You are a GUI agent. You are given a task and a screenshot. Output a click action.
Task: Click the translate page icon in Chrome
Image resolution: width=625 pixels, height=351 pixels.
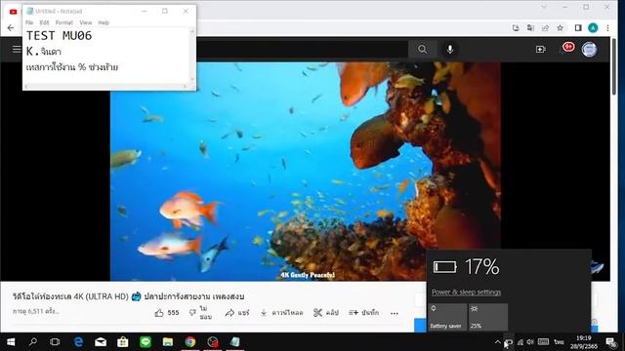(x=530, y=28)
